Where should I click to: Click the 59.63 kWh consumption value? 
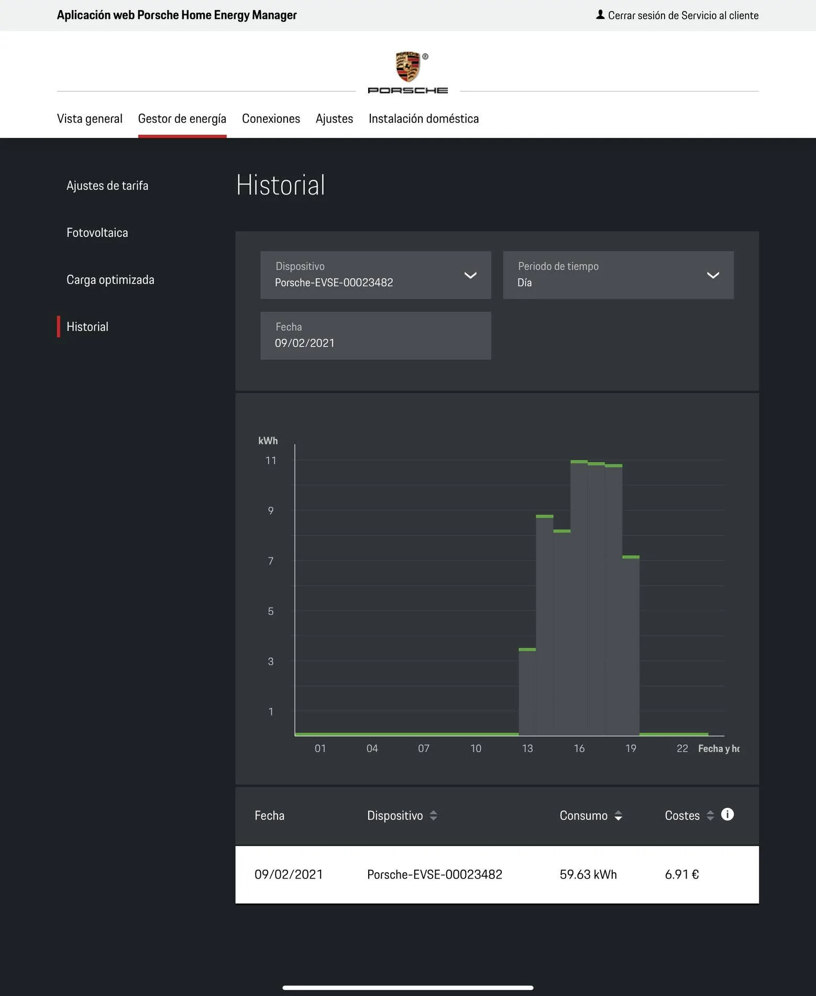(588, 874)
